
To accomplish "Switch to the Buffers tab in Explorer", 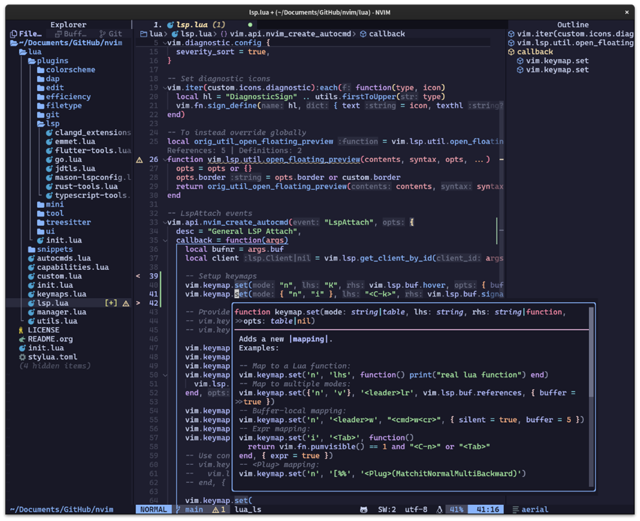I will [x=70, y=34].
